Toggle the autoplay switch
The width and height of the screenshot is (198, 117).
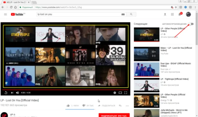pos(191,24)
